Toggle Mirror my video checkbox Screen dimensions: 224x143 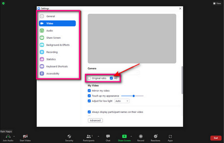point(89,91)
